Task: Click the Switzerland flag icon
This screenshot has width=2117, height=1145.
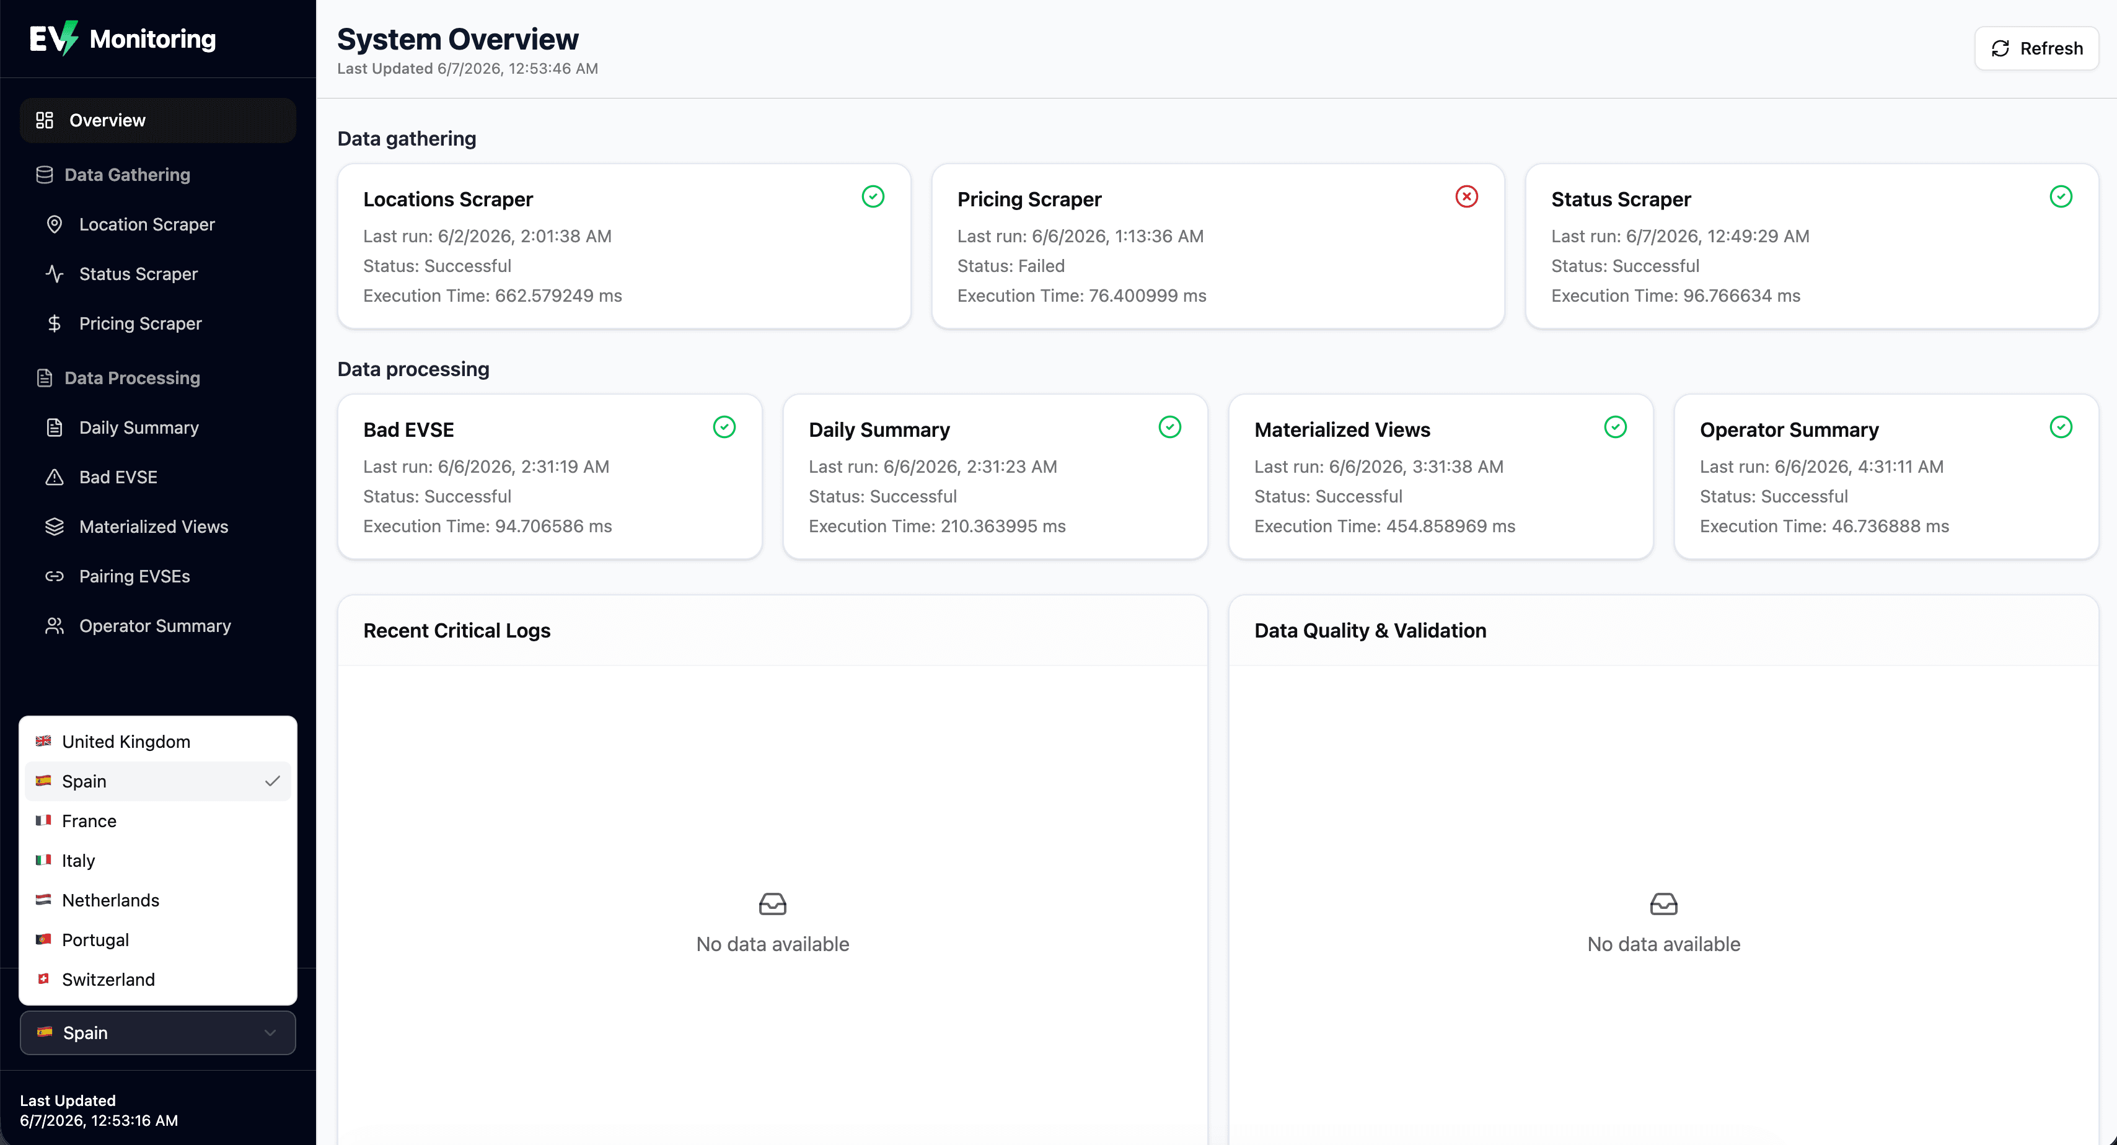Action: coord(43,979)
